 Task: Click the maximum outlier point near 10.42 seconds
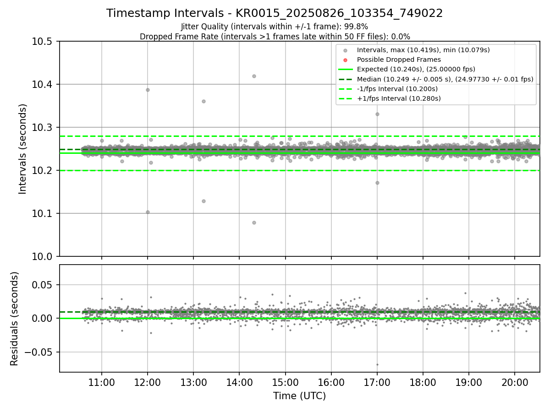coord(254,76)
